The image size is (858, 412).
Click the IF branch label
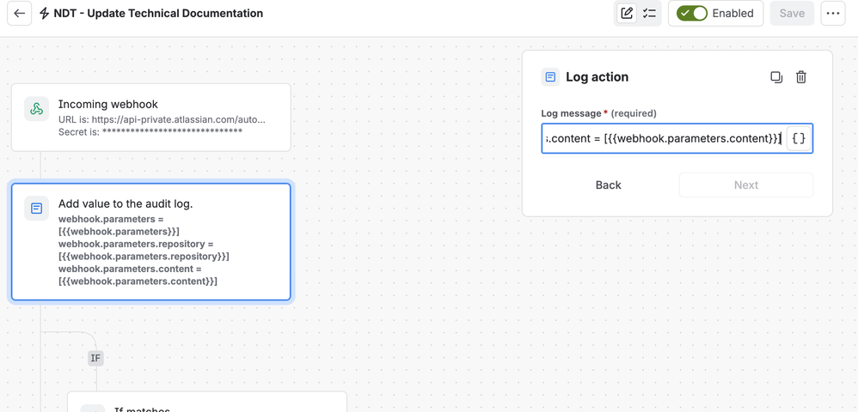[95, 358]
